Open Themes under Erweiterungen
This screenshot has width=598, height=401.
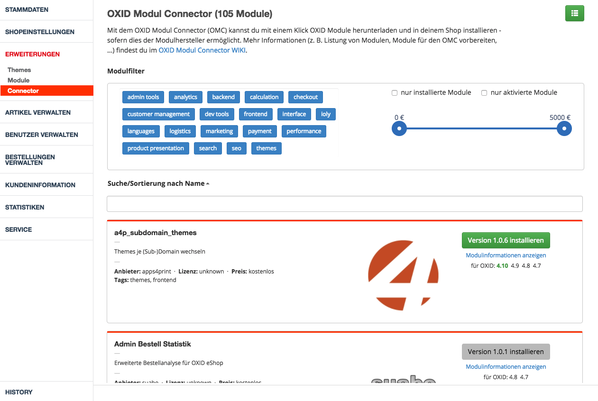pos(19,70)
